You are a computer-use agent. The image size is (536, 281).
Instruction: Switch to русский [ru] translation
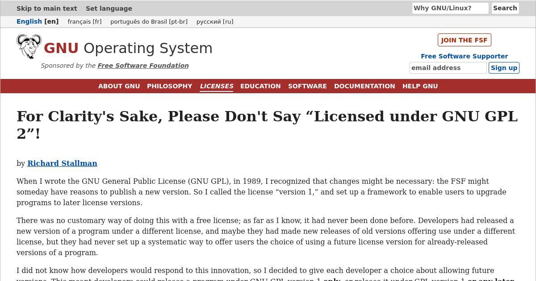(215, 21)
